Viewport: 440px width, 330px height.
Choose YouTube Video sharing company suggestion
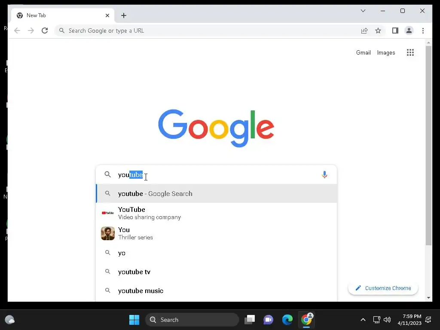pos(217,213)
